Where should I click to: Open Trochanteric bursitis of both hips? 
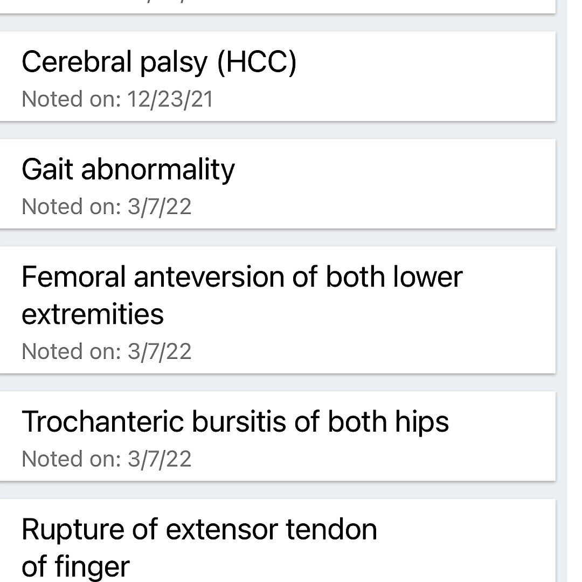(235, 421)
